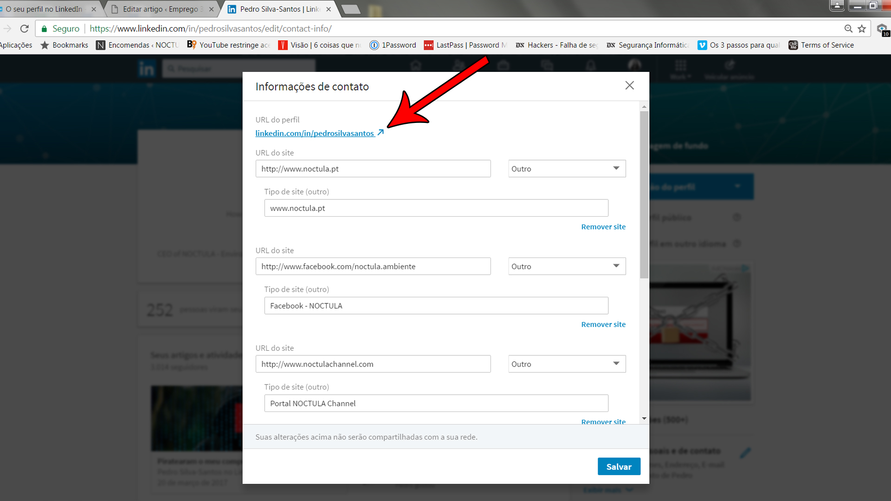Remove the noctula.pt site

point(603,227)
